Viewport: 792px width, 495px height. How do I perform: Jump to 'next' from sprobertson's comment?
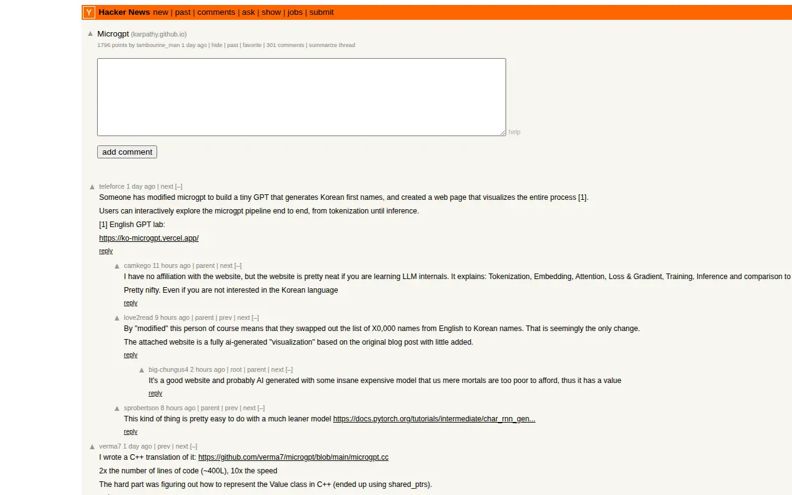(249, 408)
